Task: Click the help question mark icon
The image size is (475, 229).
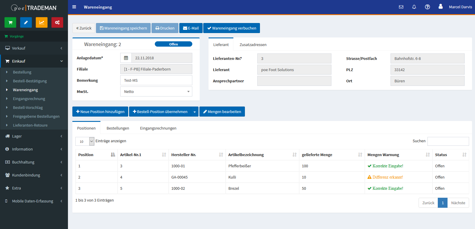Action: 427,7
